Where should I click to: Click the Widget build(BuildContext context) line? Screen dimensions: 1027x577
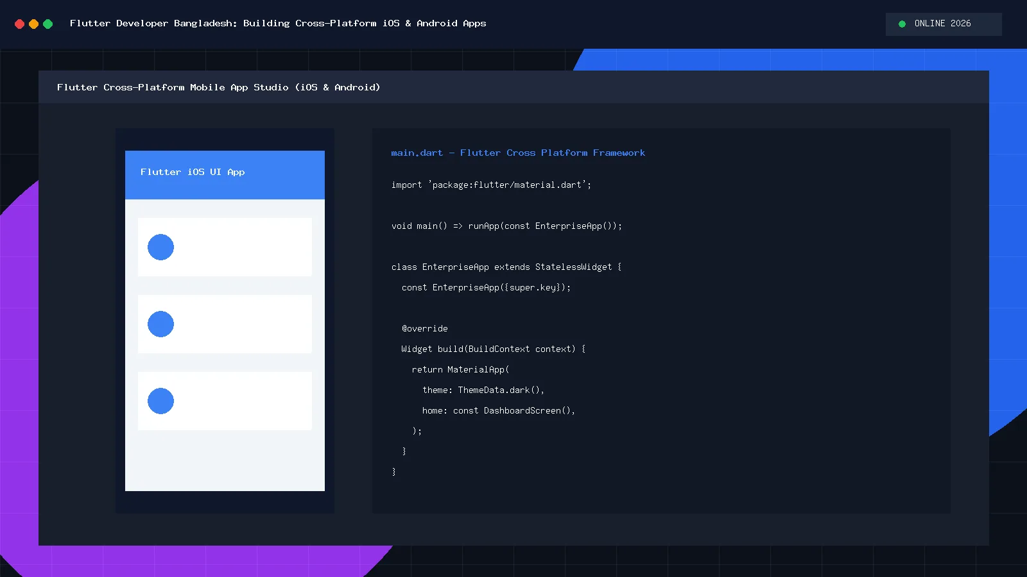(x=494, y=349)
